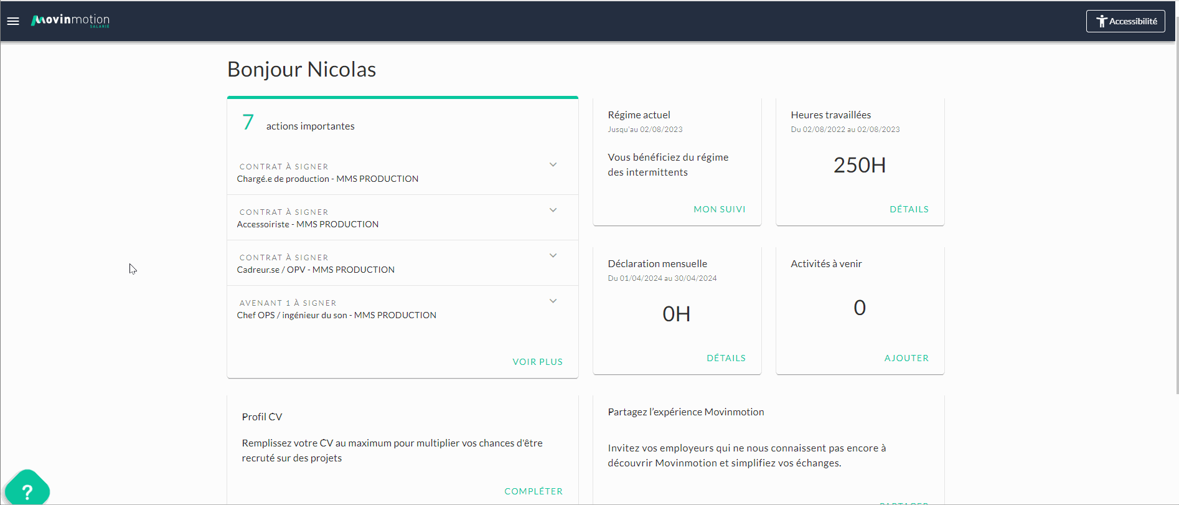
Task: Click 'Régime actuel' card title
Action: tap(639, 115)
